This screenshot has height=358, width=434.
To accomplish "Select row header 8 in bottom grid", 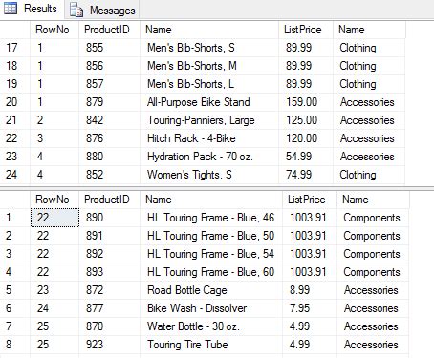I will point(15,345).
